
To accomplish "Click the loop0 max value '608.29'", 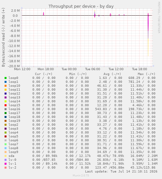I will coord(134,78).
